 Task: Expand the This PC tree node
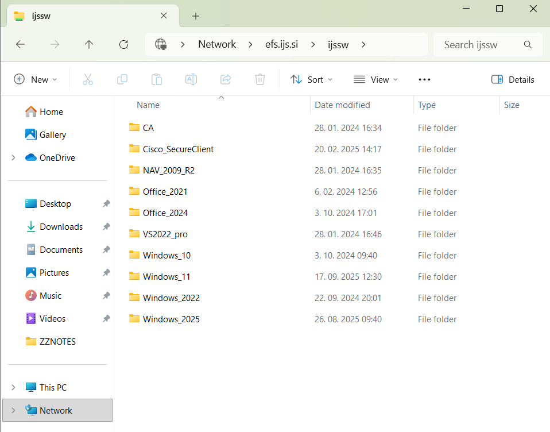coord(13,388)
